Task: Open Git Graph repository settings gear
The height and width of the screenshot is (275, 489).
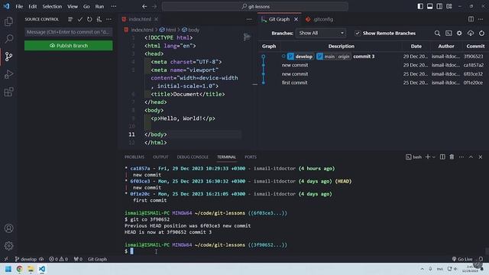Action: 459,33
